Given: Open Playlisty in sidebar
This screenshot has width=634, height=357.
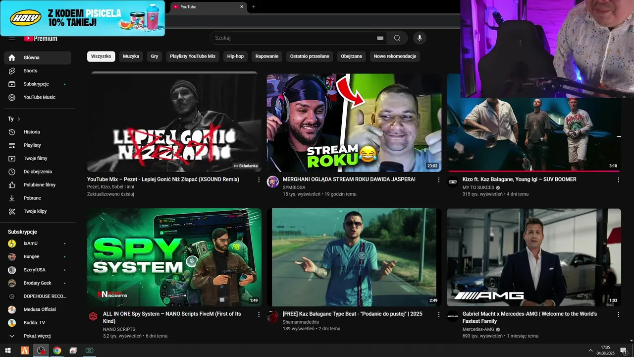Looking at the screenshot, I should click(x=38, y=145).
